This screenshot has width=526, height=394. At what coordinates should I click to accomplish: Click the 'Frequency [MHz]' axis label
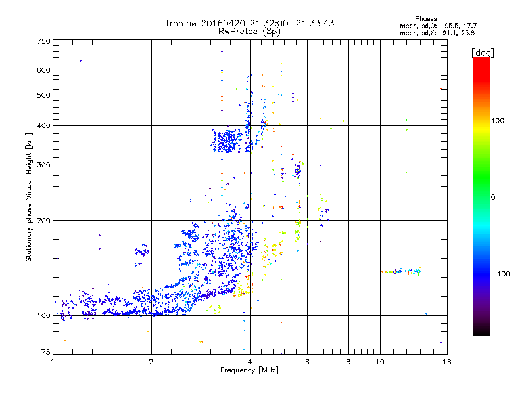point(249,370)
